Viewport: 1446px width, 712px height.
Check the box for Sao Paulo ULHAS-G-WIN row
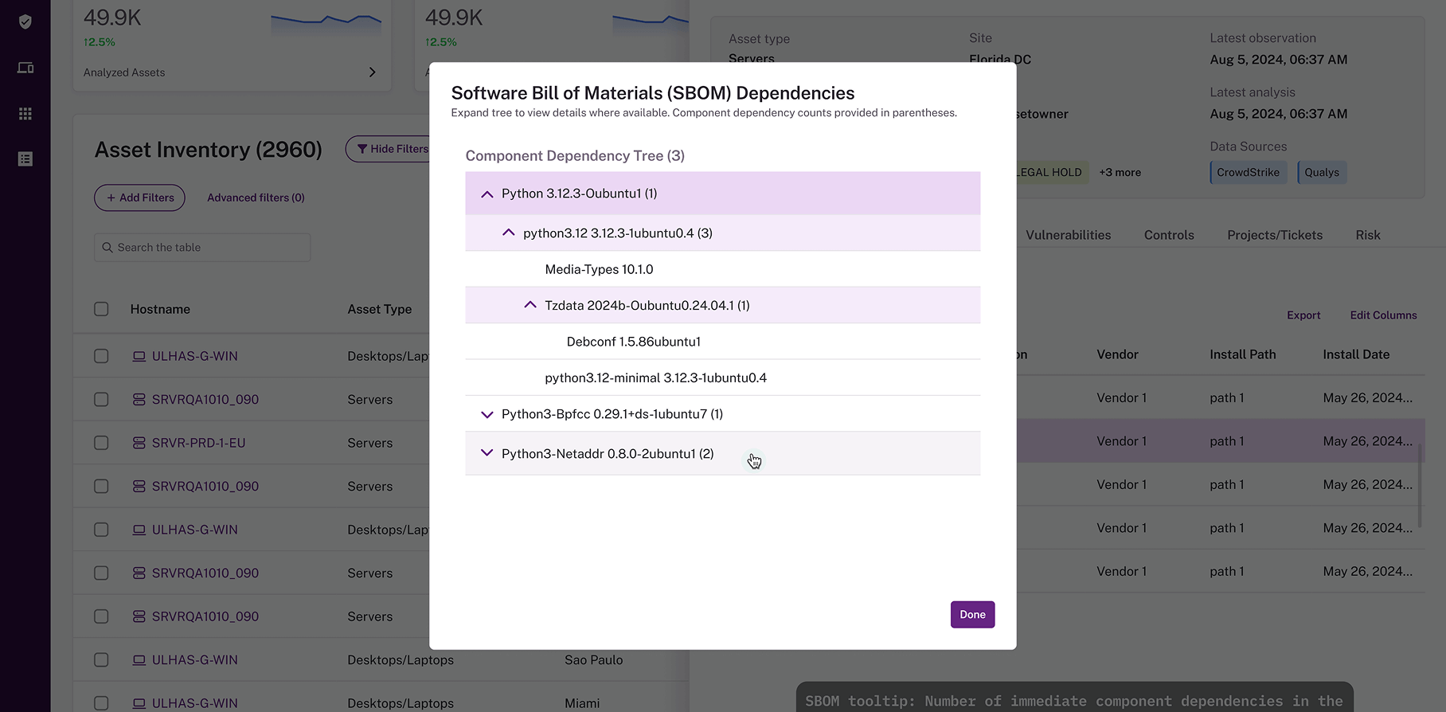tap(101, 660)
